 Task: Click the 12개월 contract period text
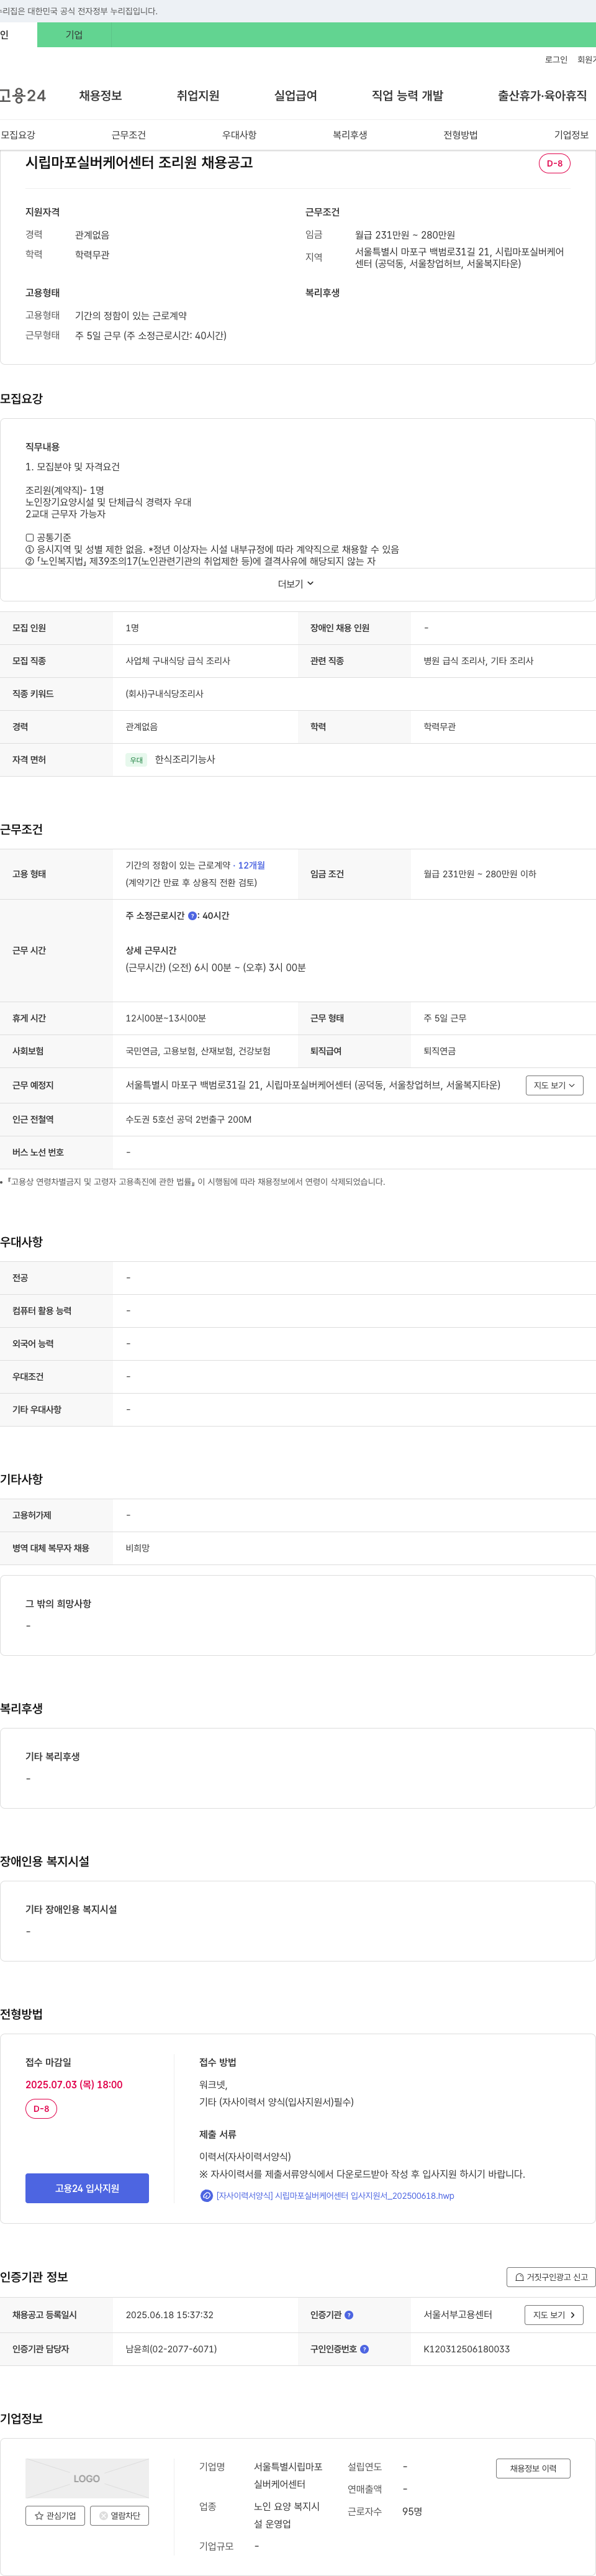251,866
